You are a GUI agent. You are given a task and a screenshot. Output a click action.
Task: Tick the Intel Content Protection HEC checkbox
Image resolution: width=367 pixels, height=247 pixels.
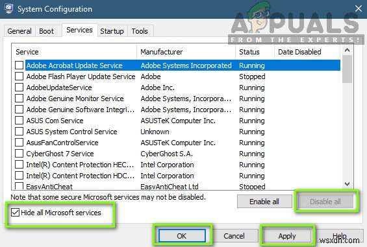pos(19,165)
